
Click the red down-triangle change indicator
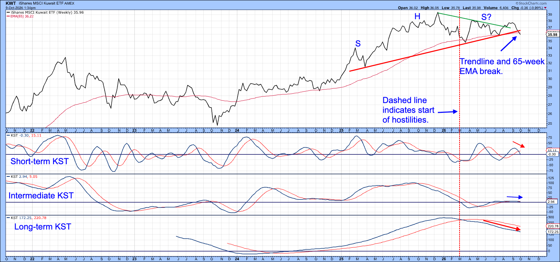coord(545,8)
